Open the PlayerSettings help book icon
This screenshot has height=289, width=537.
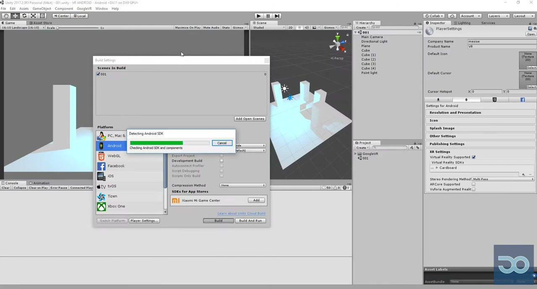530,28
